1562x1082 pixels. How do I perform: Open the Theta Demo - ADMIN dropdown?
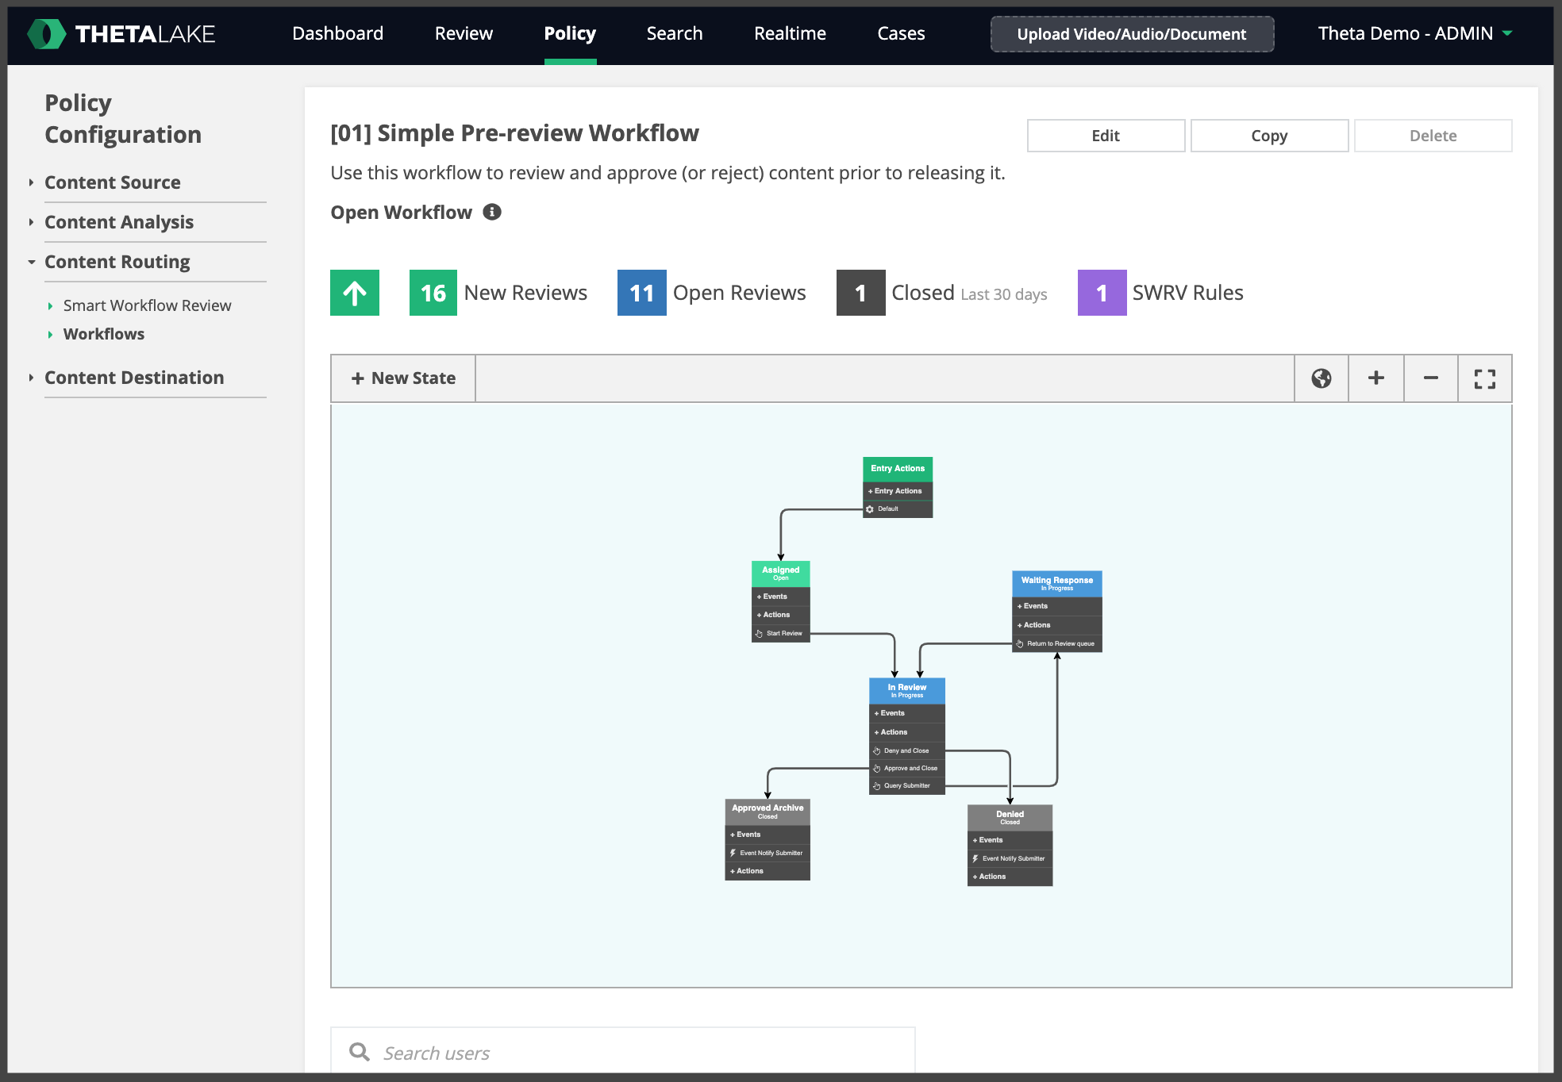pyautogui.click(x=1415, y=33)
